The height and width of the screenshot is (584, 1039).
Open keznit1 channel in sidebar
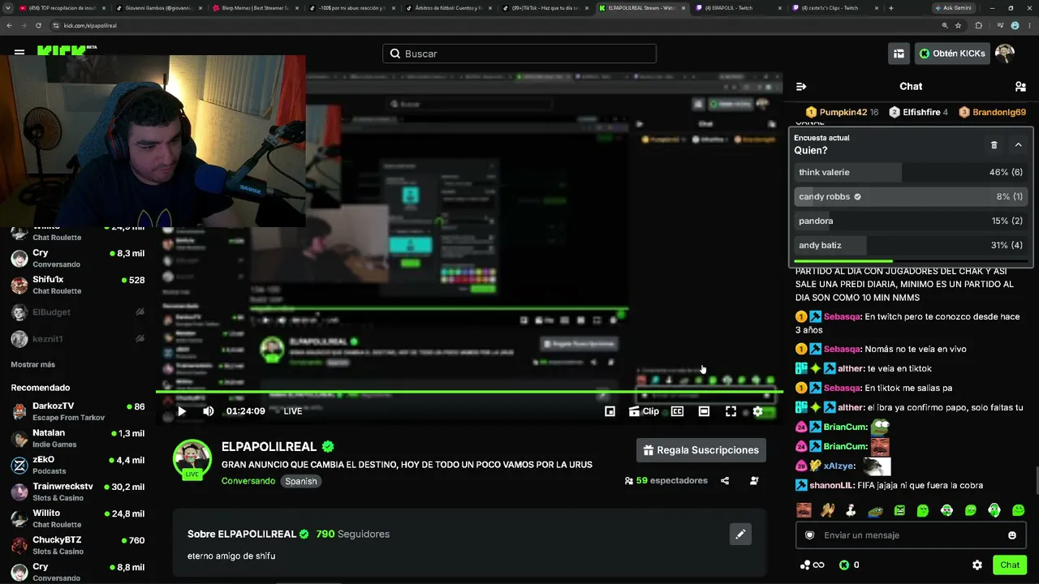point(78,338)
